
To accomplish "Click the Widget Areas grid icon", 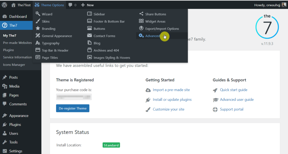I will coord(141,21).
